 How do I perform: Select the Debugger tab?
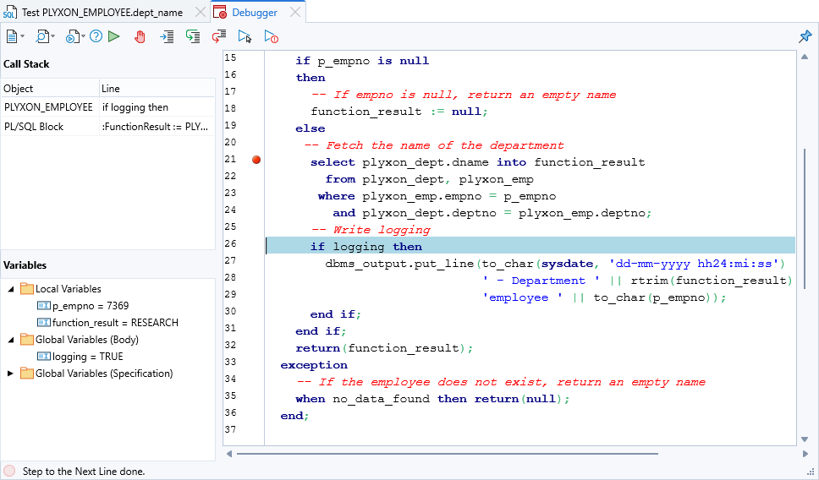254,13
